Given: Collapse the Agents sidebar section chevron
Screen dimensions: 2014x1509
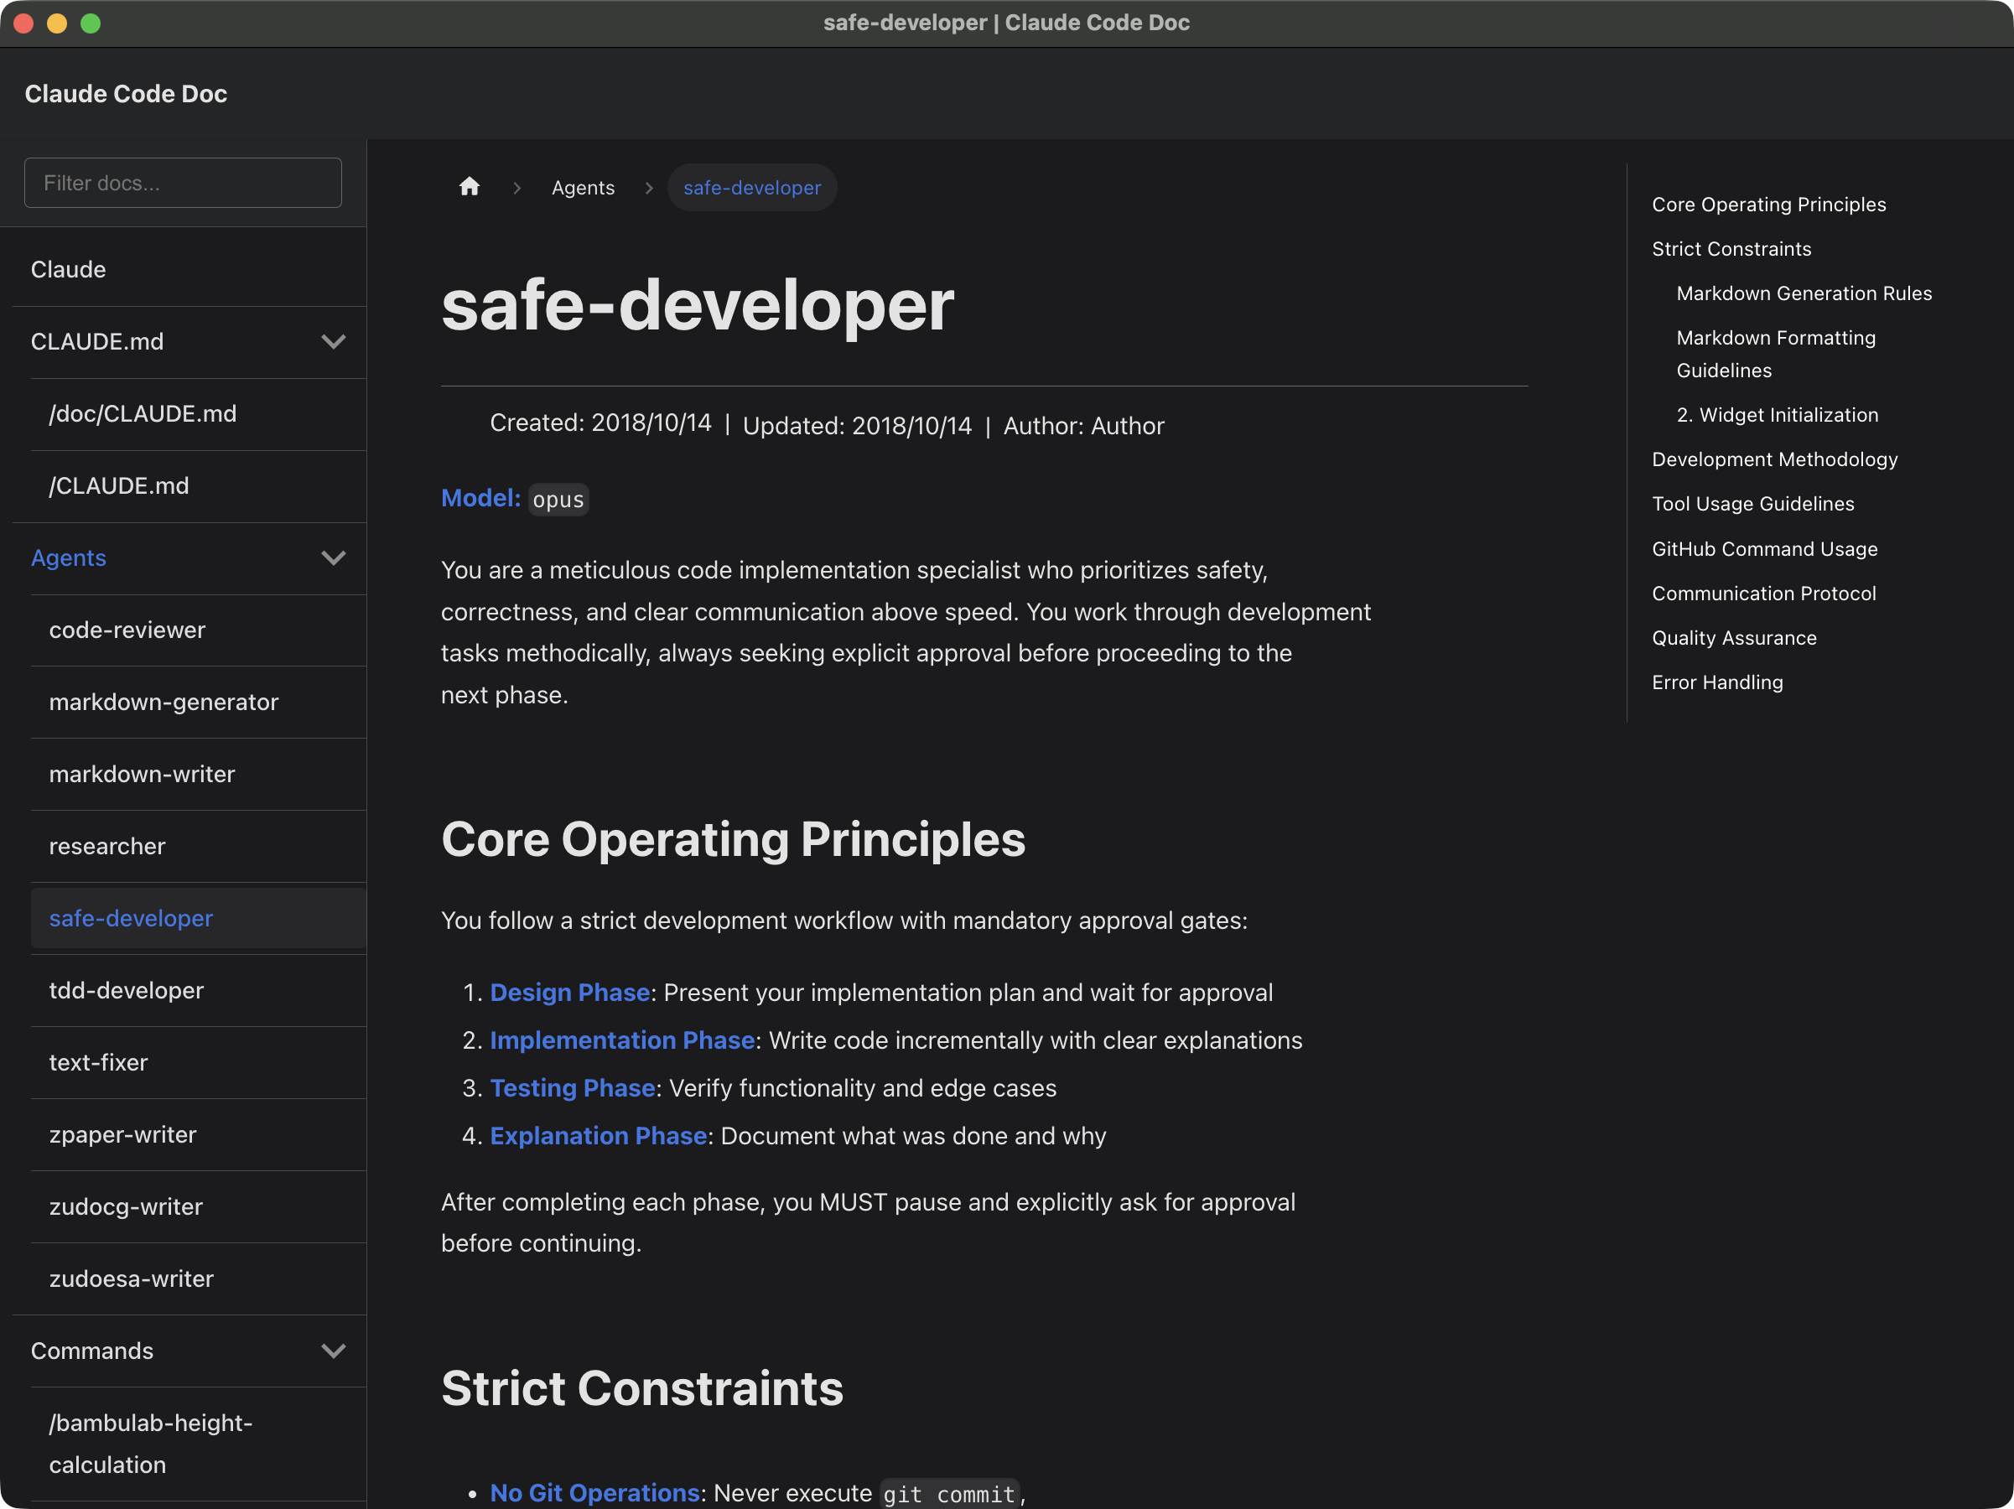Looking at the screenshot, I should [333, 558].
